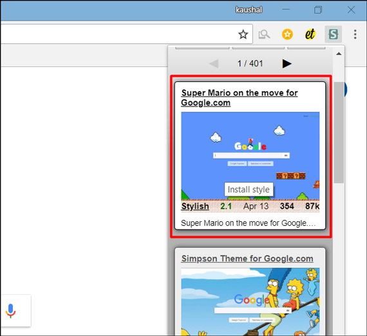This screenshot has height=336, width=367.
Task: Click the Google voice search microphone
Action: 10,310
